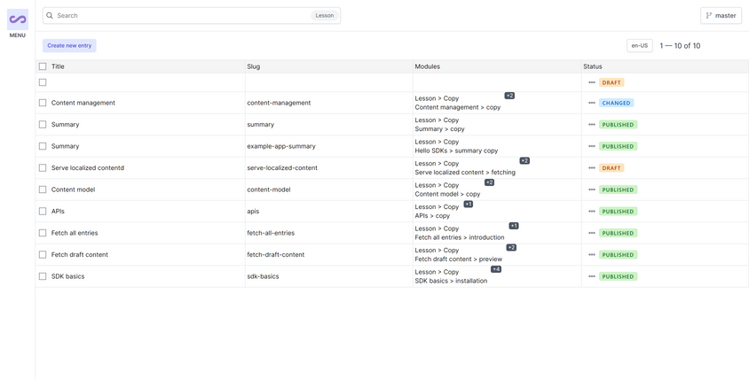
Task: Click the Lesson filter tag in search
Action: 324,16
